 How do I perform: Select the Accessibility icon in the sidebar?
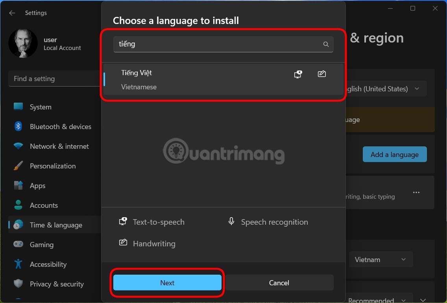pos(18,264)
